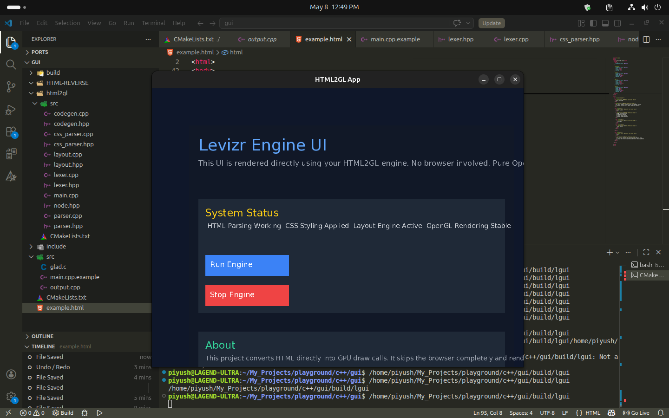
Task: Open the Extensions view
Action: [x=11, y=132]
